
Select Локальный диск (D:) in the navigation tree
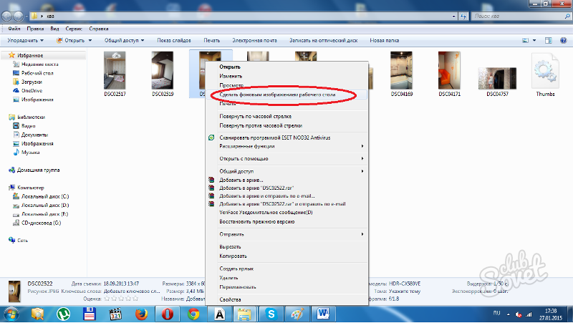[44, 205]
